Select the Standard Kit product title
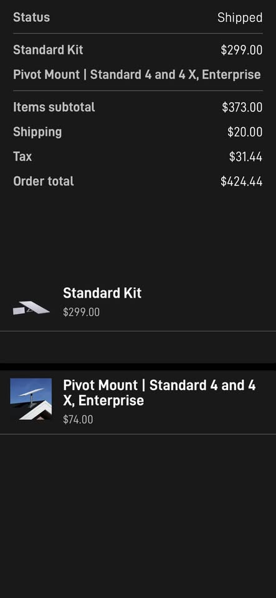This screenshot has height=598, width=276. point(102,293)
